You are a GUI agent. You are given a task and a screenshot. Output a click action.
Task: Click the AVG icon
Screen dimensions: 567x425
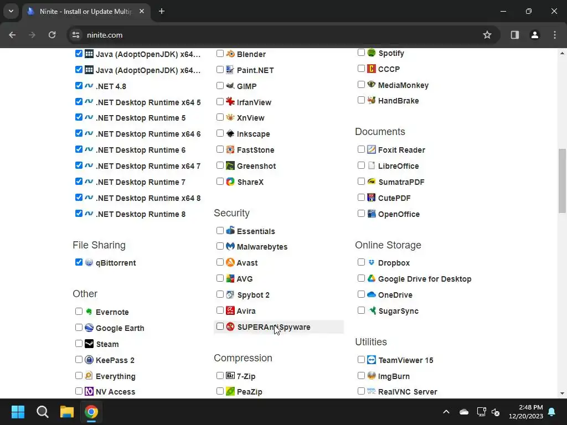point(230,278)
